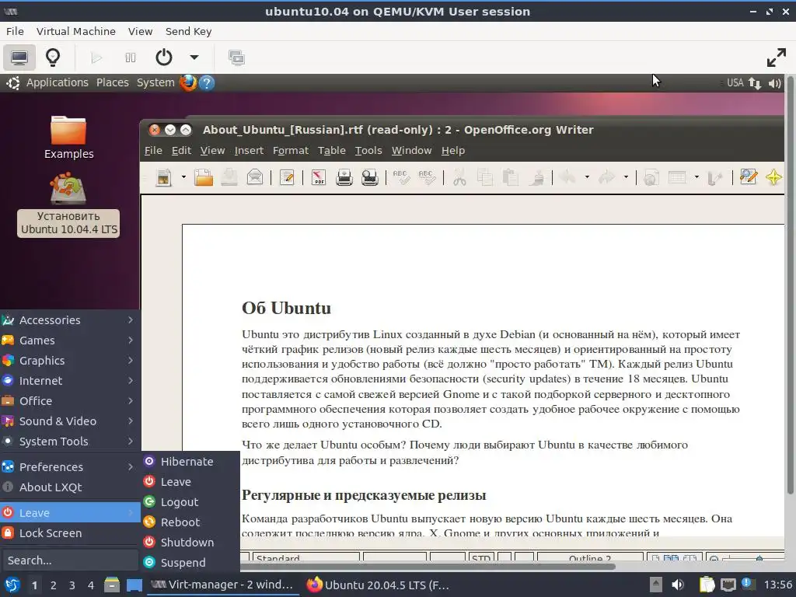Open the shutdown options dropdown arrow

tap(194, 58)
